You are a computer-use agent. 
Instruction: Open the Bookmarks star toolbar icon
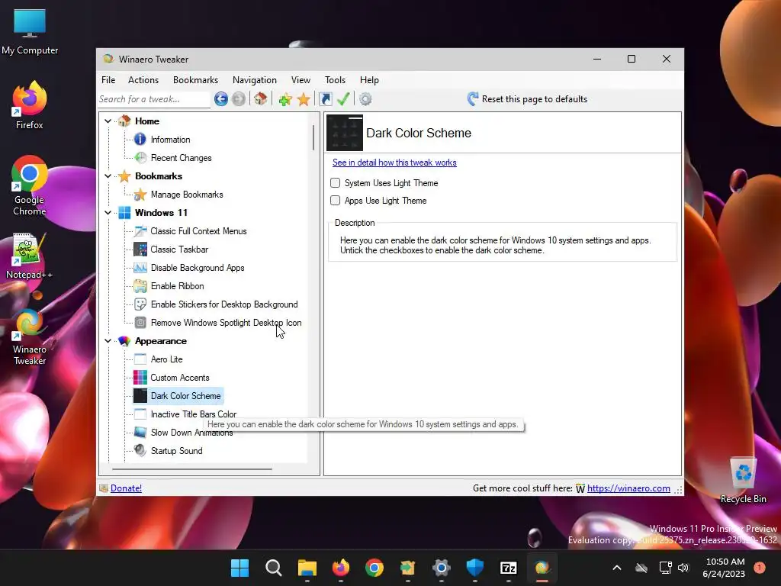point(304,99)
